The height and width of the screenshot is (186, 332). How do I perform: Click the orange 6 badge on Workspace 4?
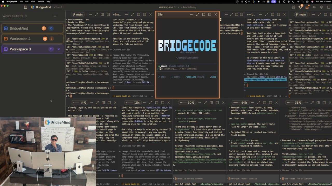[45, 39]
